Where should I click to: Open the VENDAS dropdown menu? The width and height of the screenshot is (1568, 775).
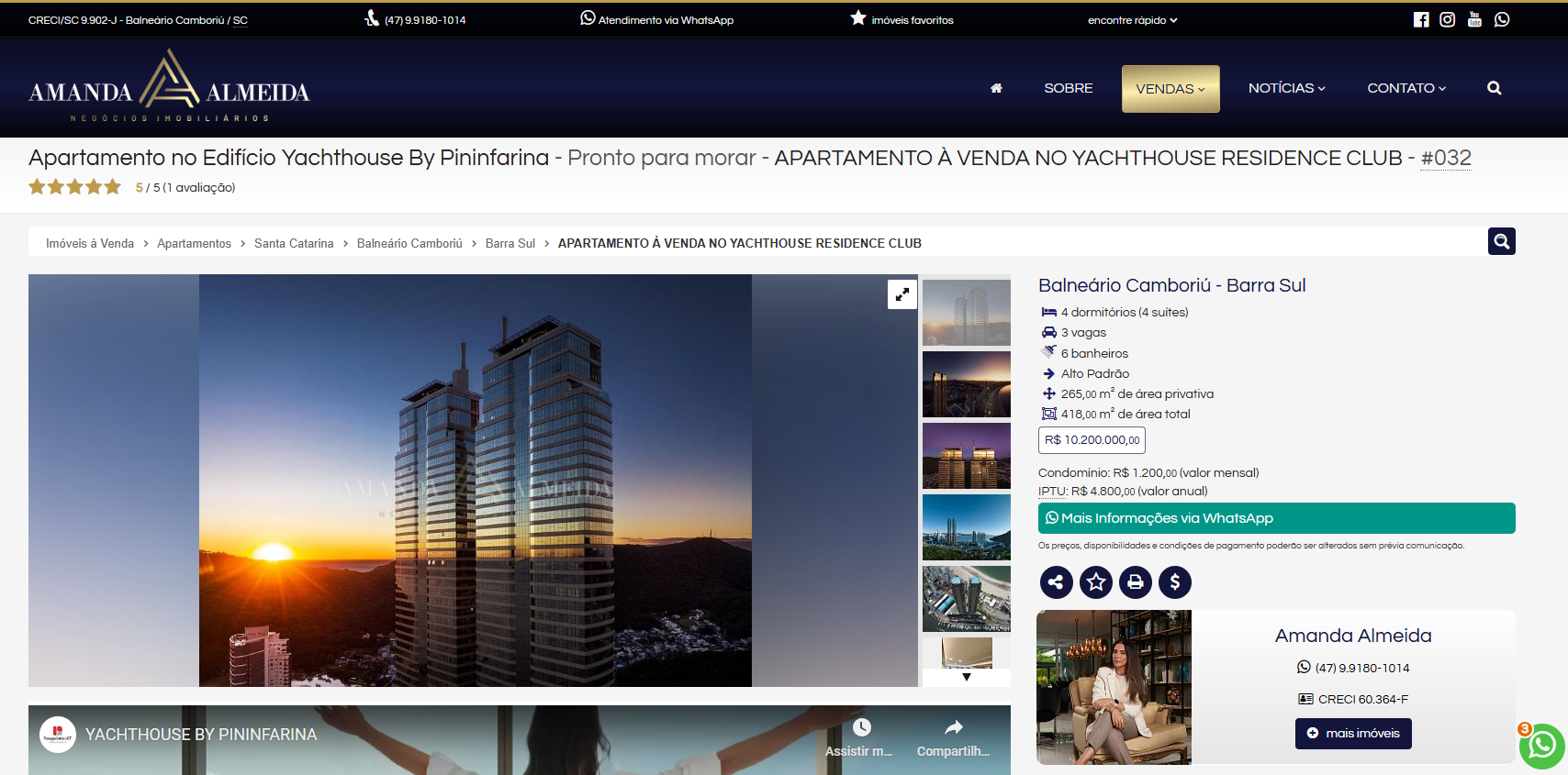pos(1170,89)
